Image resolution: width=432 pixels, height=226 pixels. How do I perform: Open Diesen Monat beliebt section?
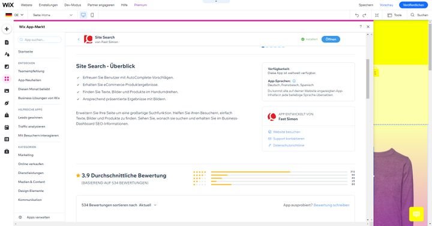coord(34,89)
